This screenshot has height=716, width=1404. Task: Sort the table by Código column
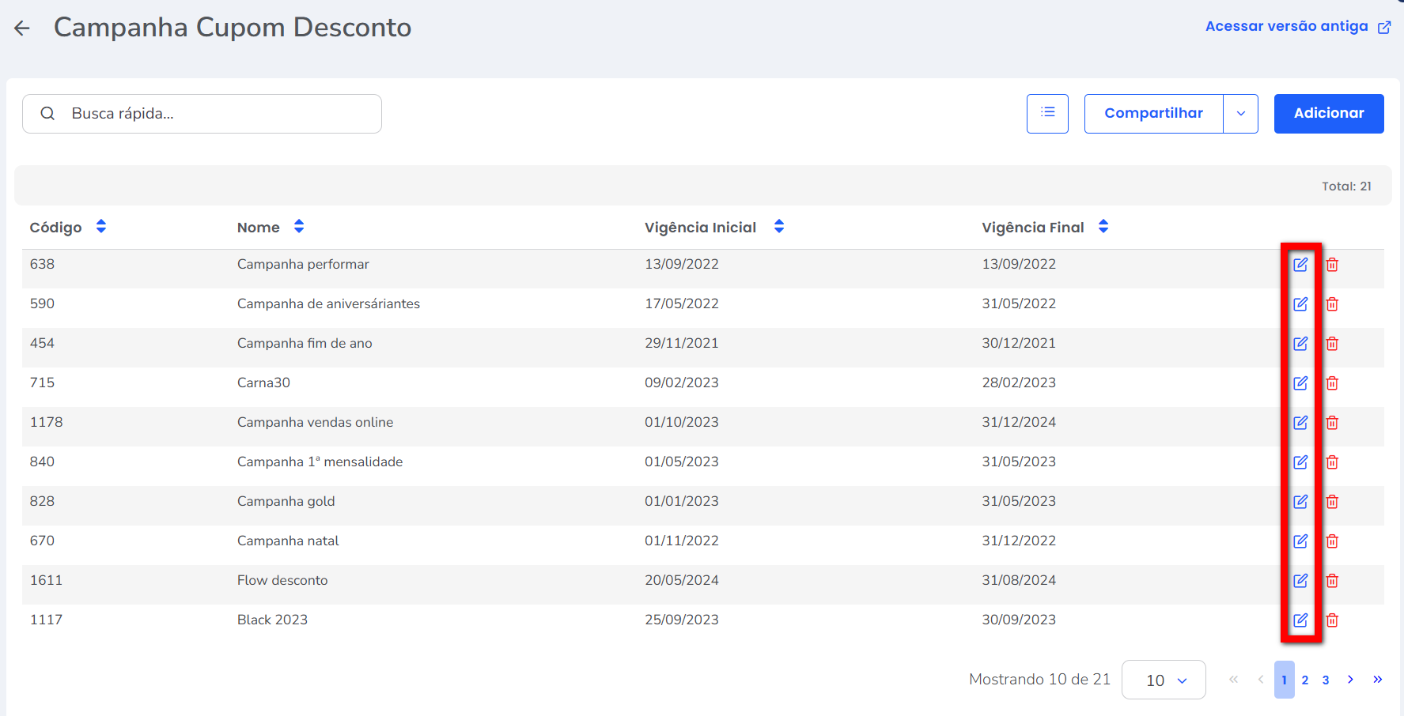100,227
